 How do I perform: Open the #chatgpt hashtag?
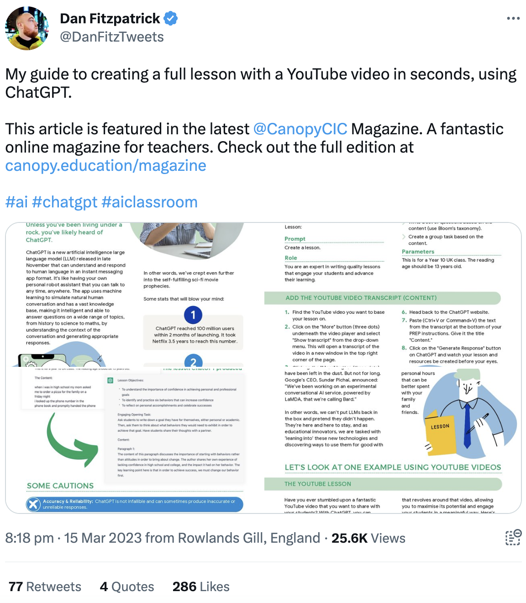65,202
